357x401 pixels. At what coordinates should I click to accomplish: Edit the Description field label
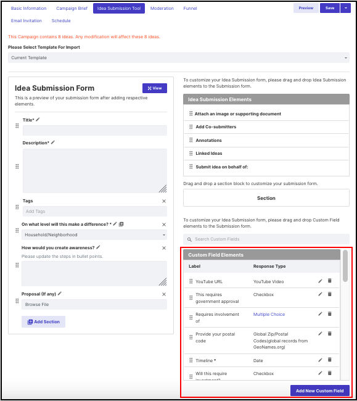coord(53,142)
